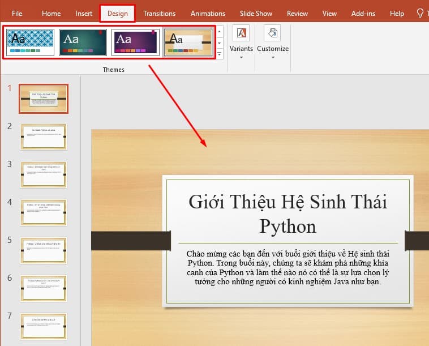Screen dimensions: 429x346
Task: Open the File menu
Action: point(17,13)
